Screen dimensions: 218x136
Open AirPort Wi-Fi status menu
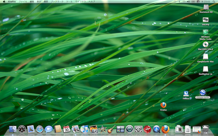point(184,1)
